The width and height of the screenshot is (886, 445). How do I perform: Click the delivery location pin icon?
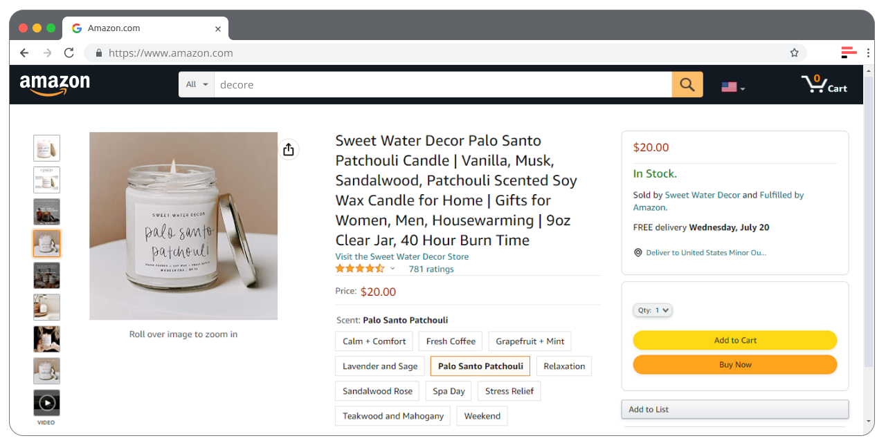(638, 252)
